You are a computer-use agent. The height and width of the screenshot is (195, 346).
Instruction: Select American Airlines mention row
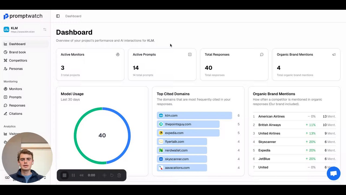point(294,116)
